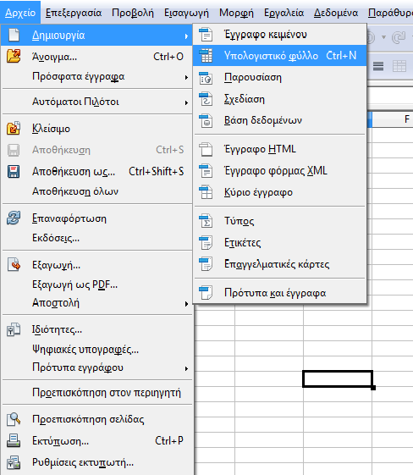Click the Προεπισκόπηση σελίδας magnifier icon

(x=14, y=419)
